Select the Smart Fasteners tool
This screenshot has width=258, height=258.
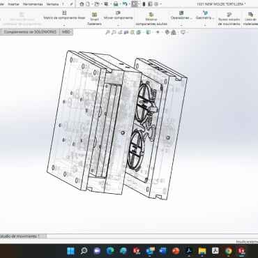(94, 19)
